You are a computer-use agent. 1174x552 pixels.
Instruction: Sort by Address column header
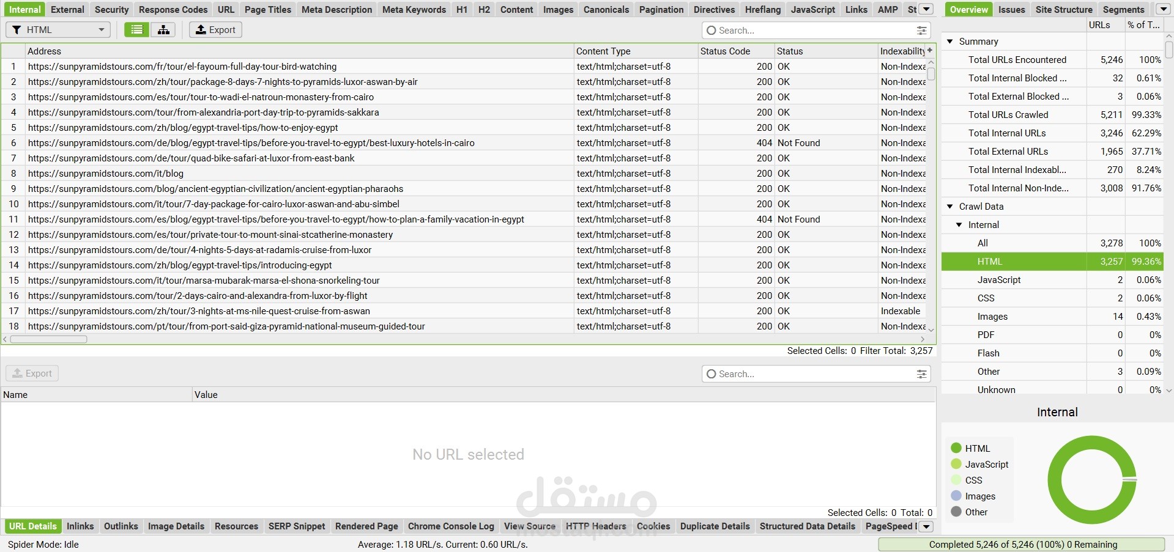pyautogui.click(x=299, y=51)
